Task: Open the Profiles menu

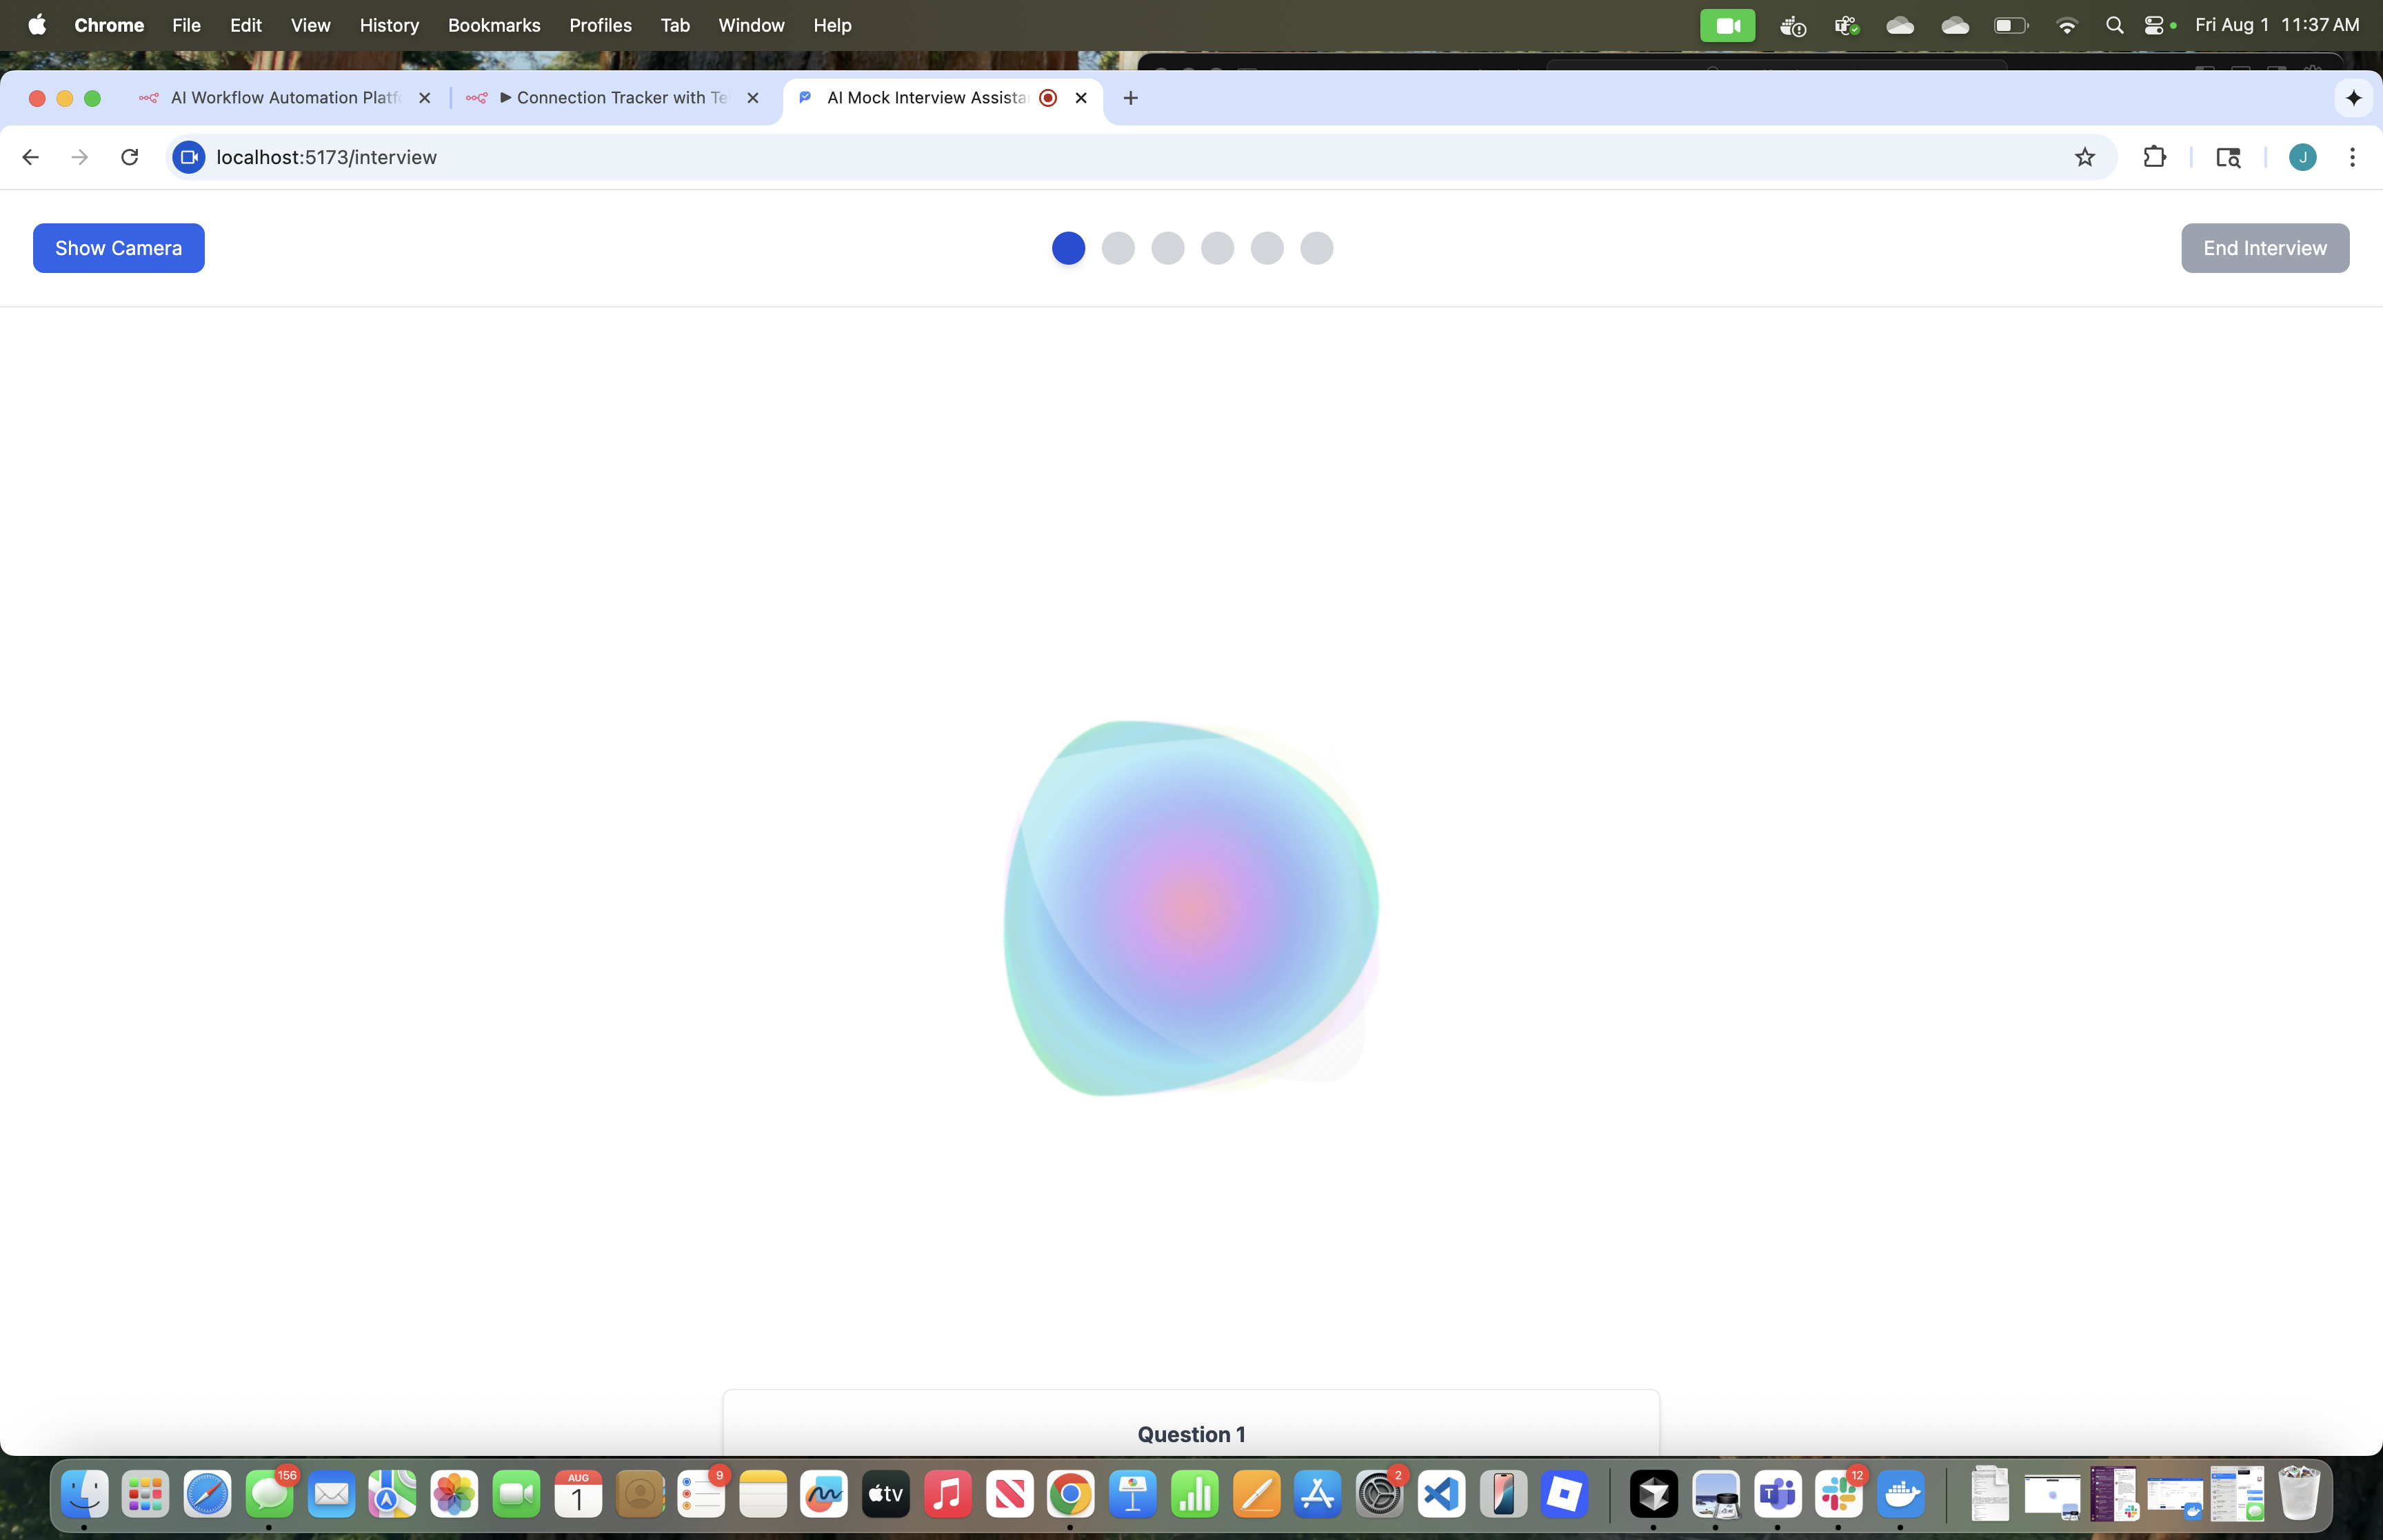Action: coord(600,25)
